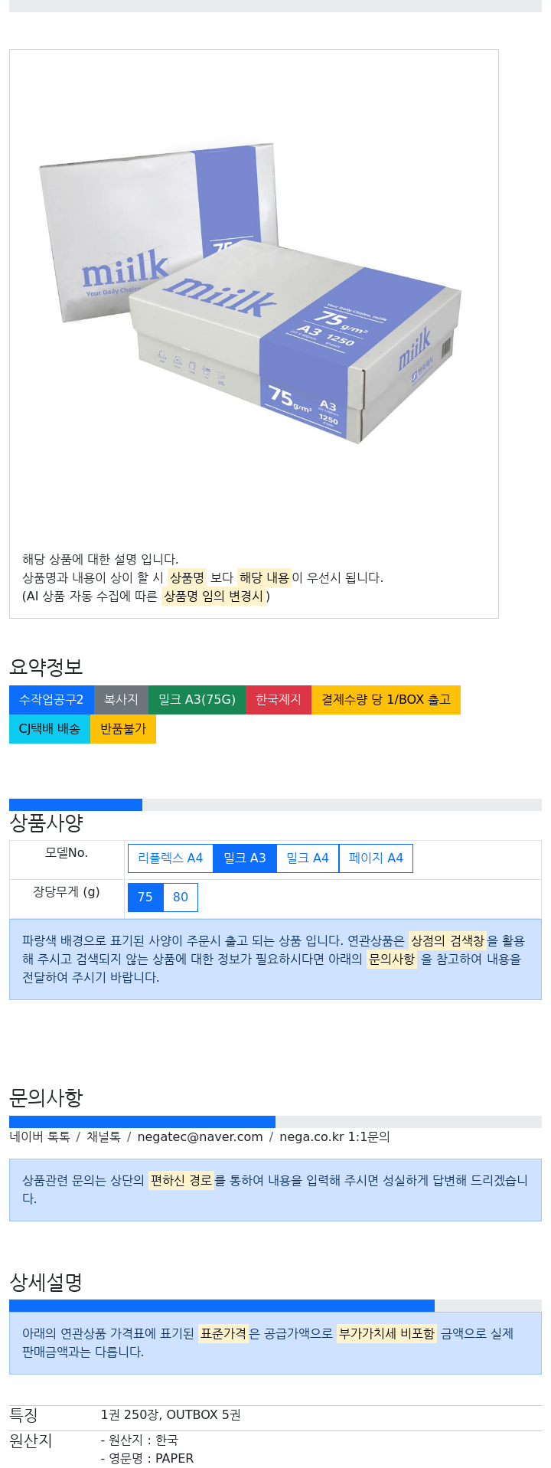
Task: Choose model option 밀크 A4
Action: click(x=308, y=858)
